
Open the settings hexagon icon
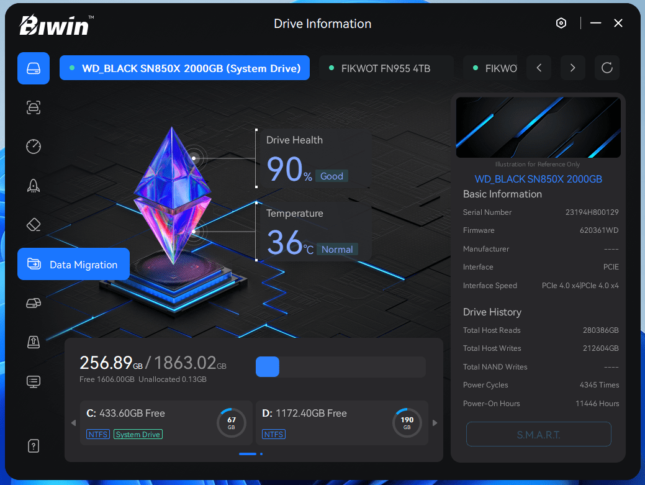click(561, 23)
